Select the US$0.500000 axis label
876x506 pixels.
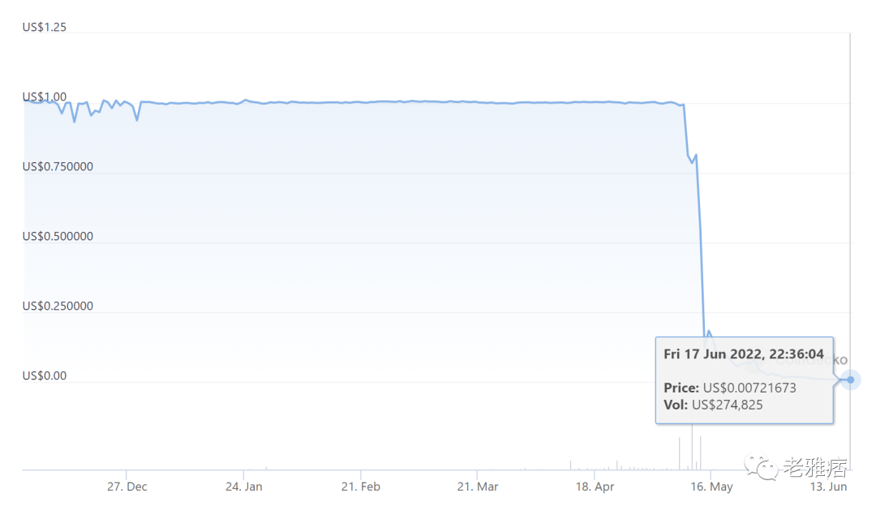point(58,236)
